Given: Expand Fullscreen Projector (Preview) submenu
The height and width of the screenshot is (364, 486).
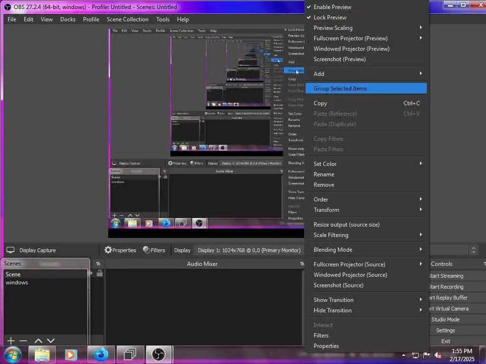Looking at the screenshot, I should click(366, 38).
